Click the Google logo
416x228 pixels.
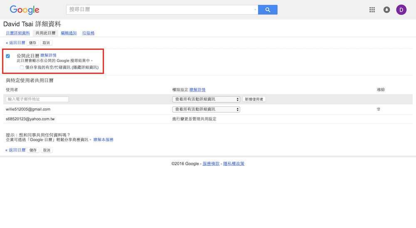click(25, 10)
